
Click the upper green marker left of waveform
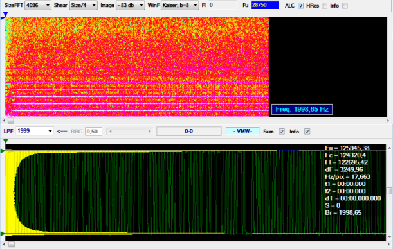click(x=3, y=151)
